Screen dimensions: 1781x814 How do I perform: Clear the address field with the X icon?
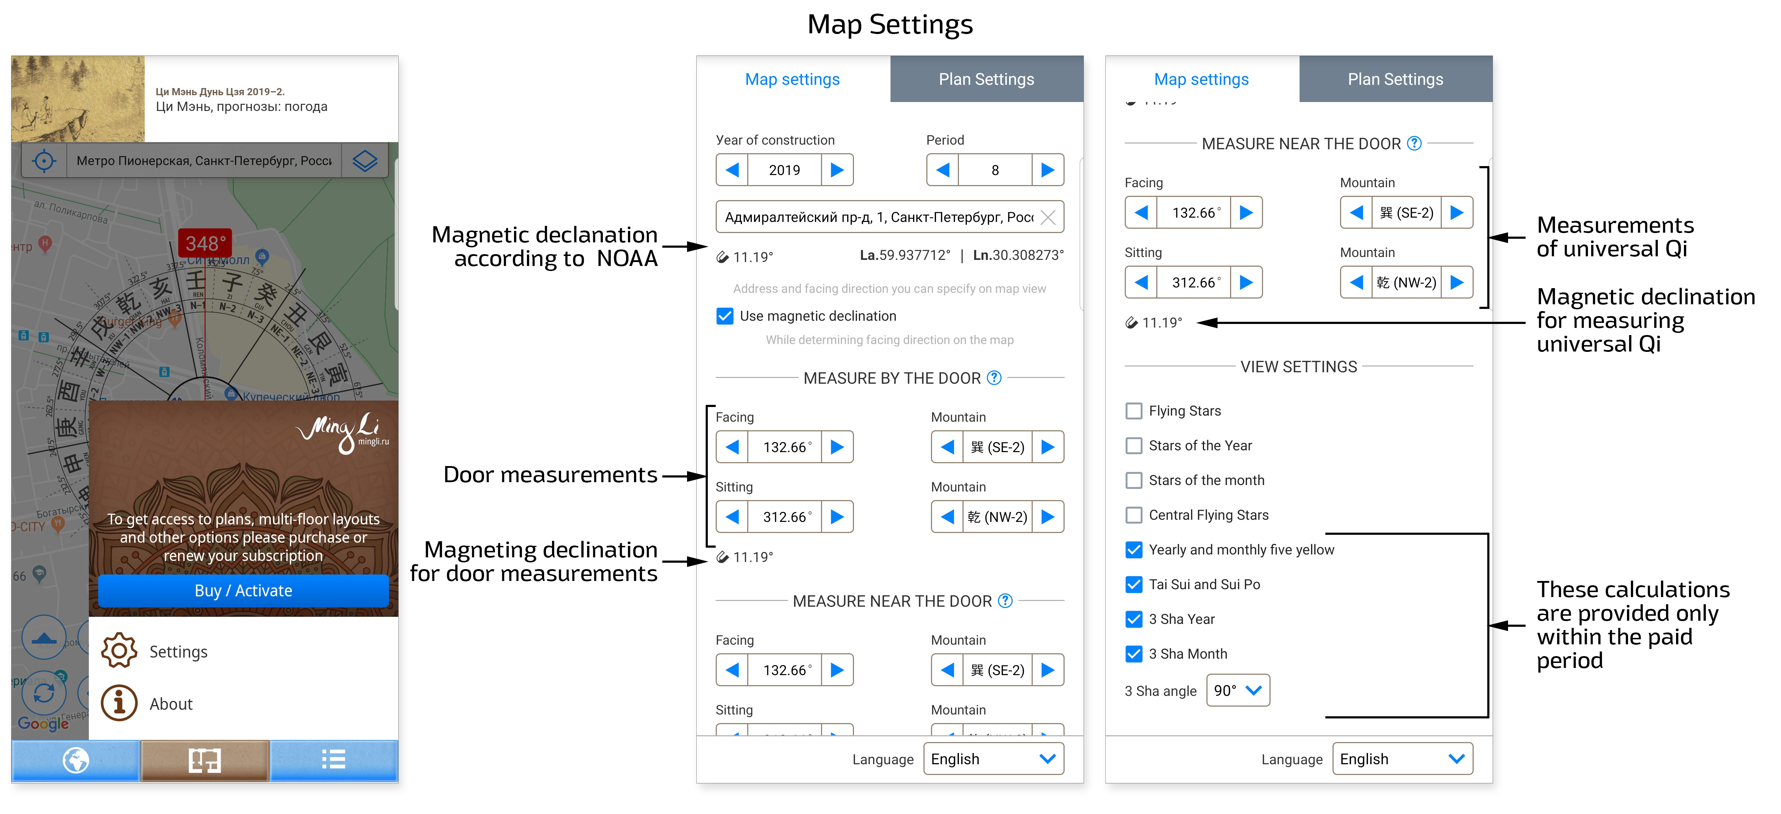click(x=1049, y=217)
